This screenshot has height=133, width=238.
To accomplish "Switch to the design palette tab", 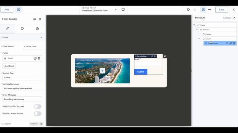I will click(22, 29).
